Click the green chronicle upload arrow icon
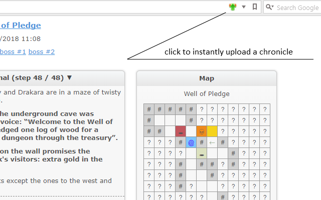The image size is (321, 200). click(233, 7)
